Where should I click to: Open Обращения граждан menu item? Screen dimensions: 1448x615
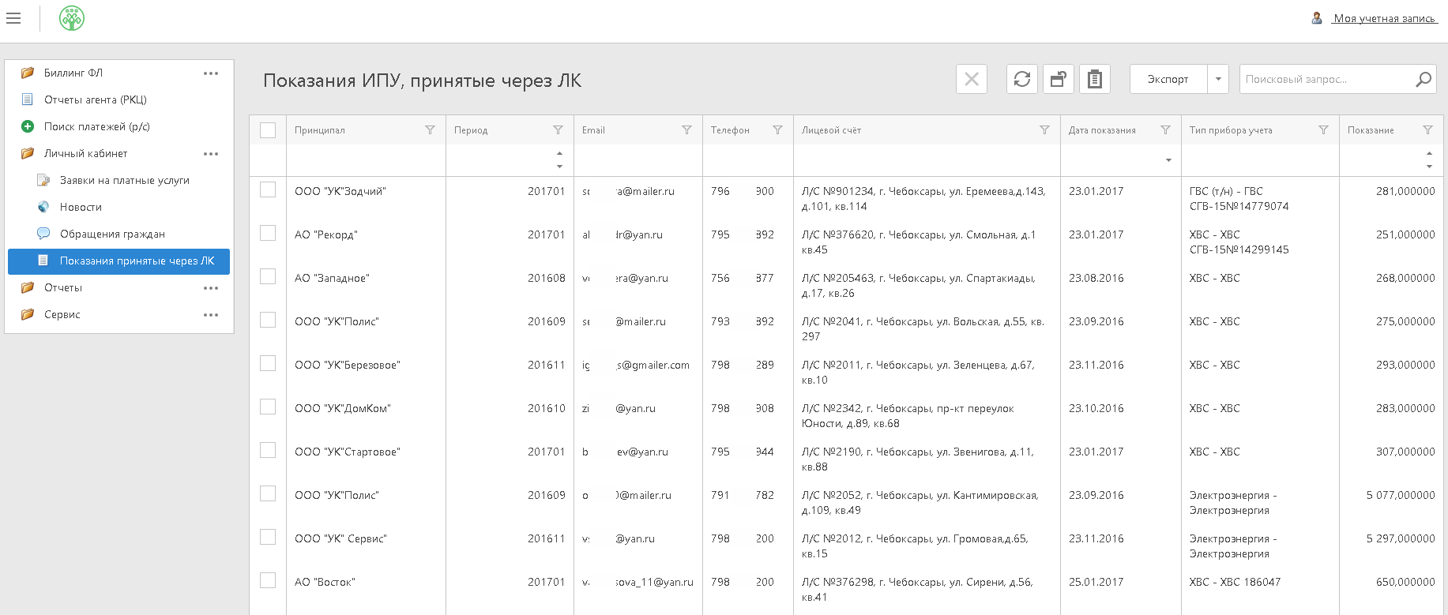coord(112,234)
